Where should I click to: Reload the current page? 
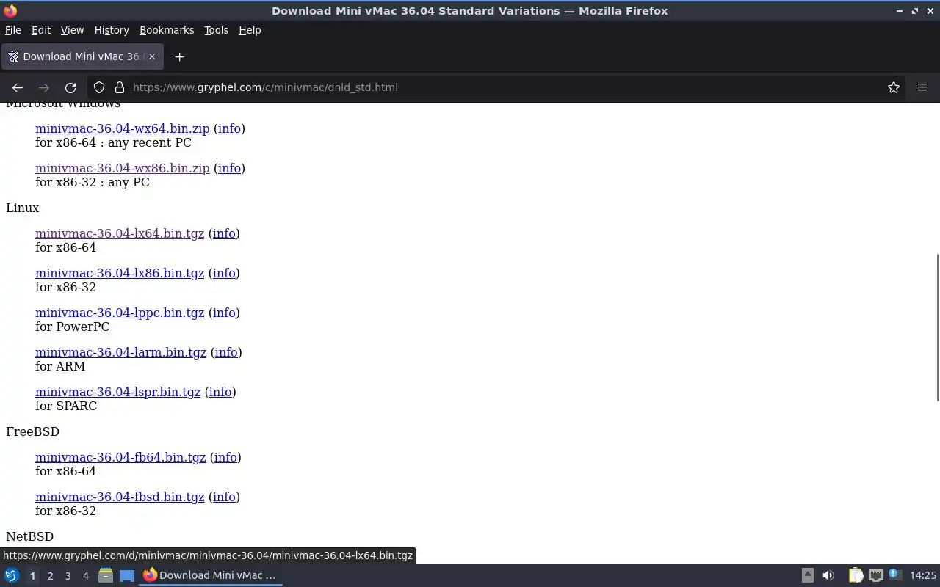coord(70,87)
